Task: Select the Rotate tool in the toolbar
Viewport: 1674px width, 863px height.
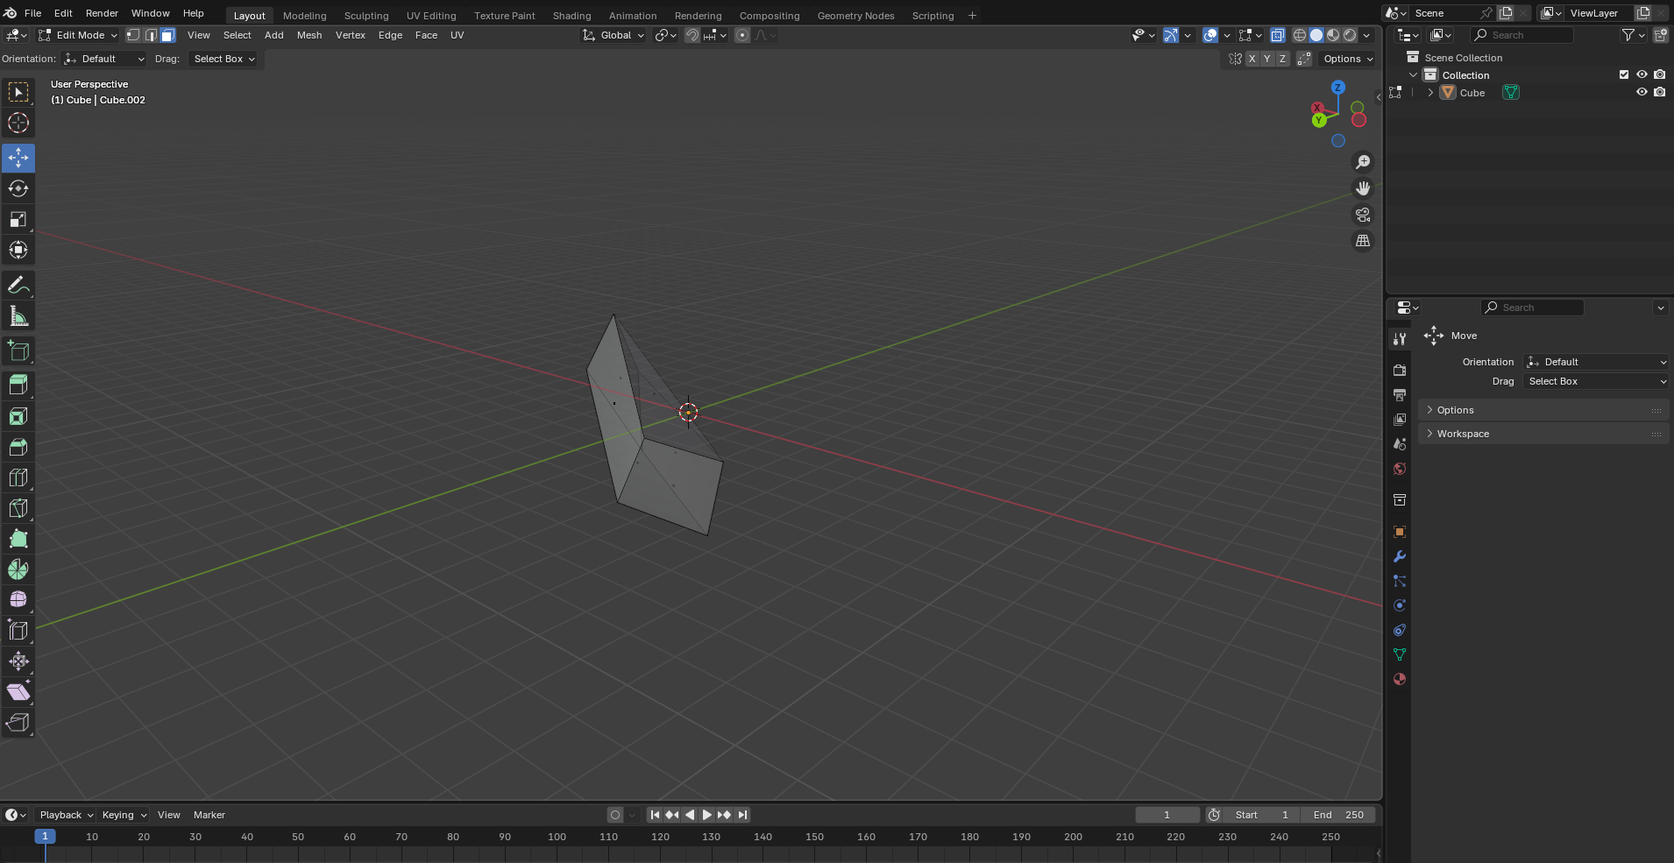Action: pos(18,187)
